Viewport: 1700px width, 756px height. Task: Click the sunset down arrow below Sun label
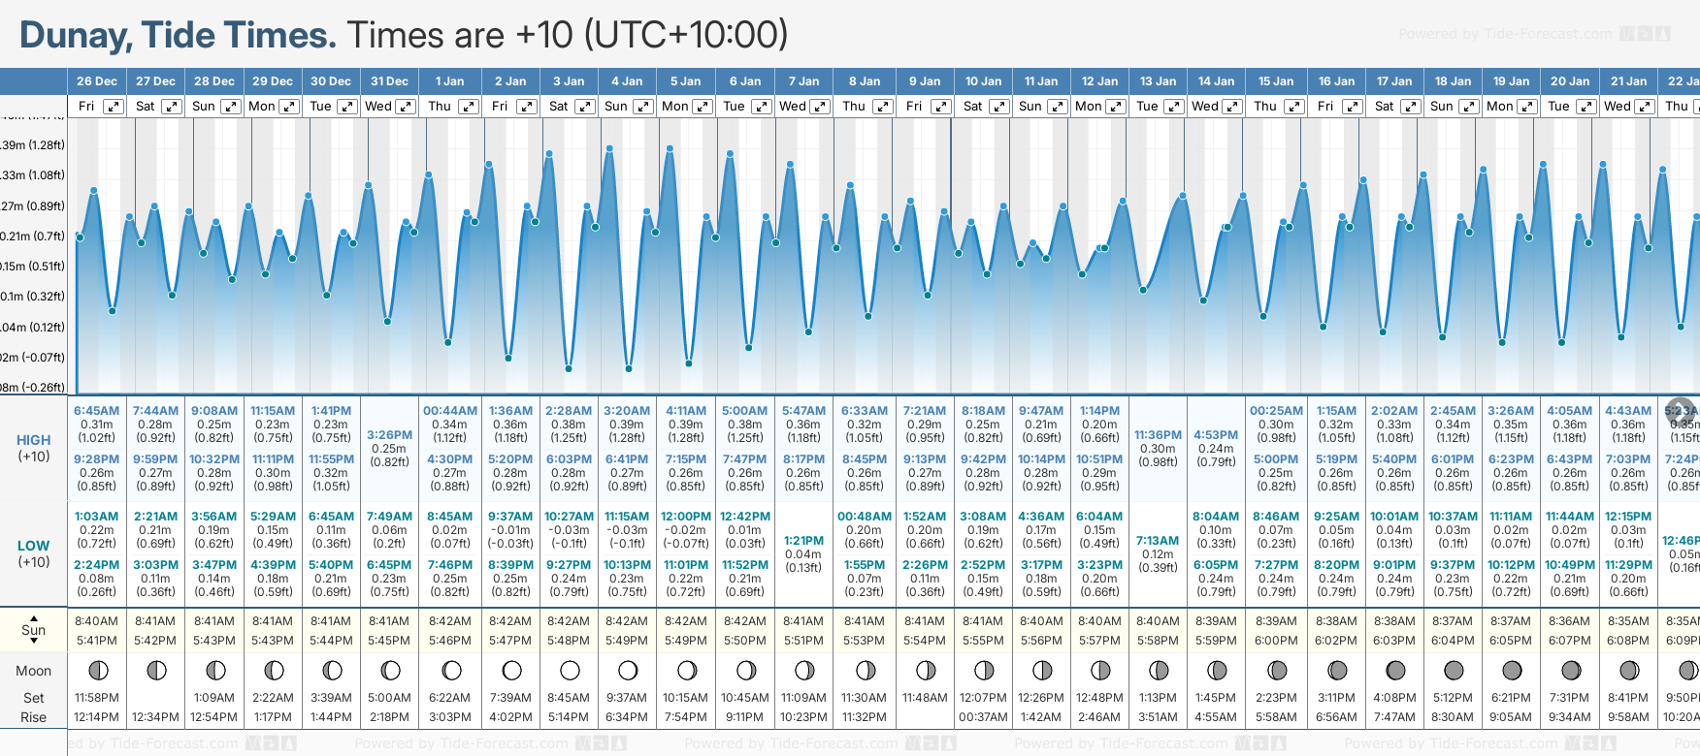point(34,644)
